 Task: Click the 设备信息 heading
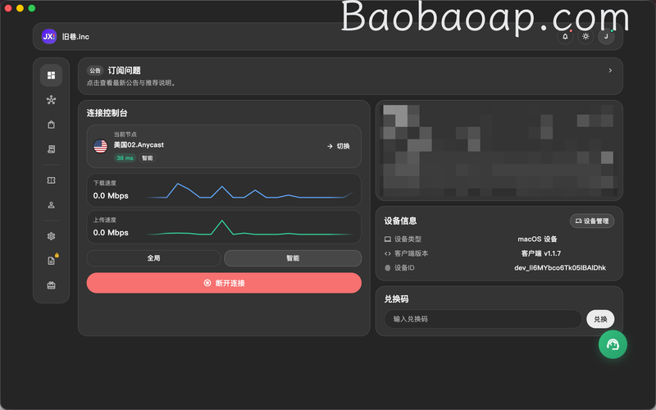(x=400, y=221)
